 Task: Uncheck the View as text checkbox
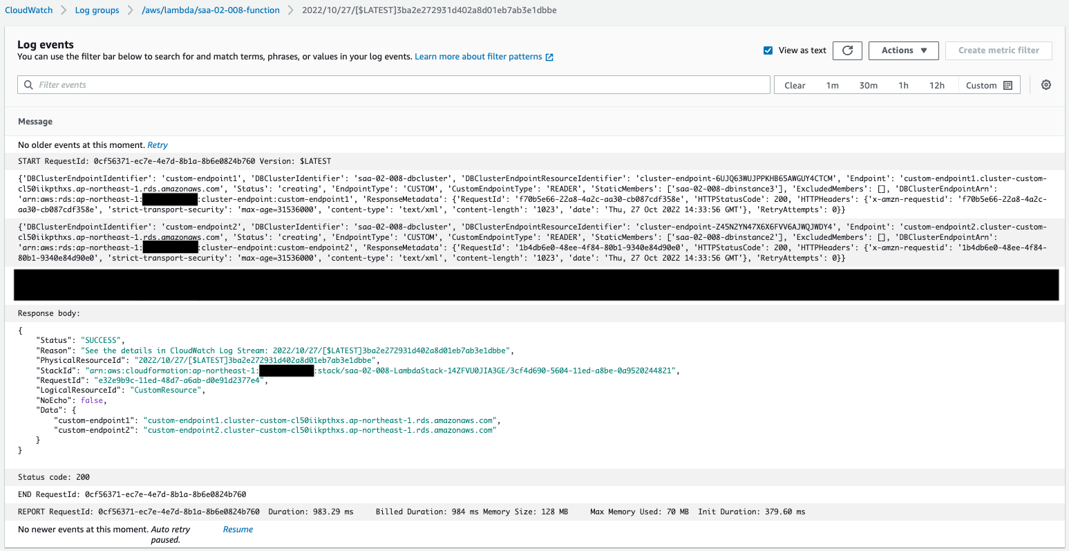pyautogui.click(x=768, y=50)
